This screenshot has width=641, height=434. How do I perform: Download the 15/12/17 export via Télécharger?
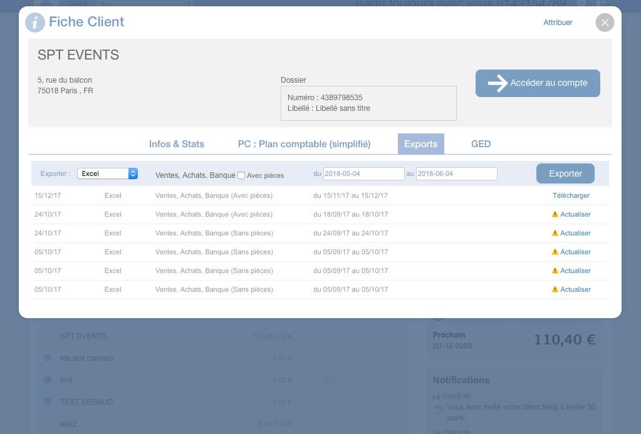click(x=571, y=195)
